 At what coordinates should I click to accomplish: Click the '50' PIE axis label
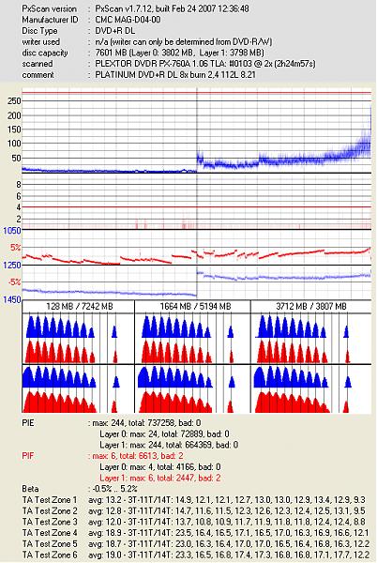[x=17, y=158]
